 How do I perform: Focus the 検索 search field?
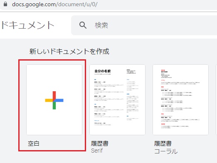[144, 25]
